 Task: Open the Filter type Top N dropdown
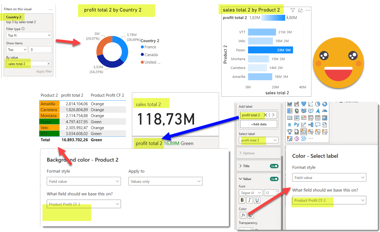(29, 35)
